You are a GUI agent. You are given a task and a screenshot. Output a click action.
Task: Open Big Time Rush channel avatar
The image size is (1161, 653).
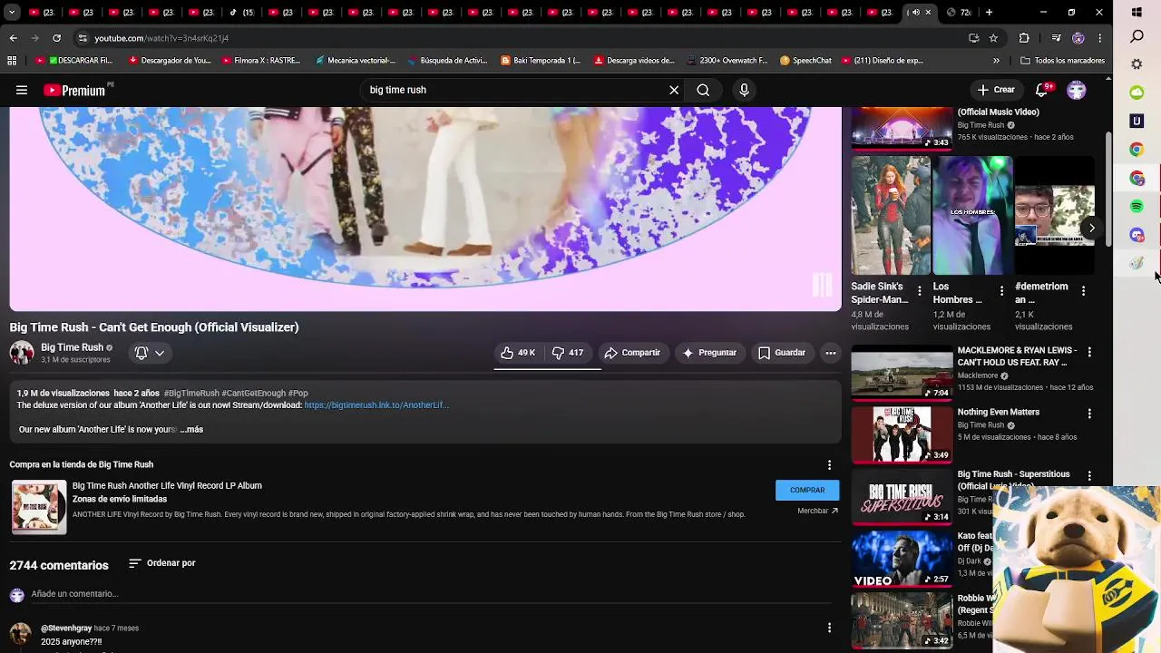pyautogui.click(x=22, y=353)
